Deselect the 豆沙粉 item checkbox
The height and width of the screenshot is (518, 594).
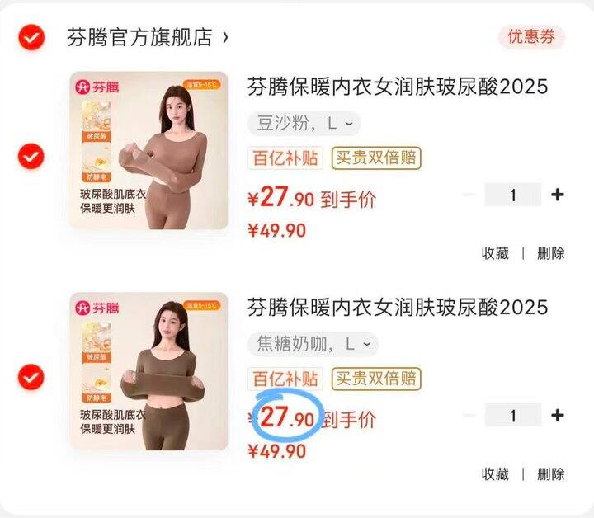click(x=31, y=157)
